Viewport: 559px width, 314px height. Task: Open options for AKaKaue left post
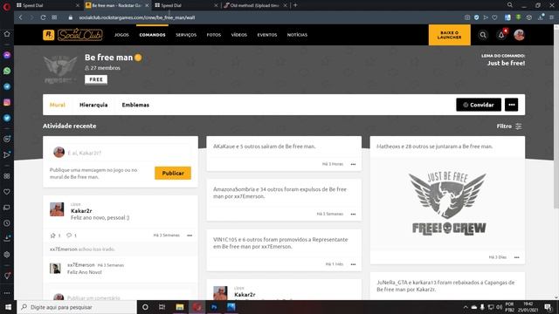pyautogui.click(x=353, y=164)
